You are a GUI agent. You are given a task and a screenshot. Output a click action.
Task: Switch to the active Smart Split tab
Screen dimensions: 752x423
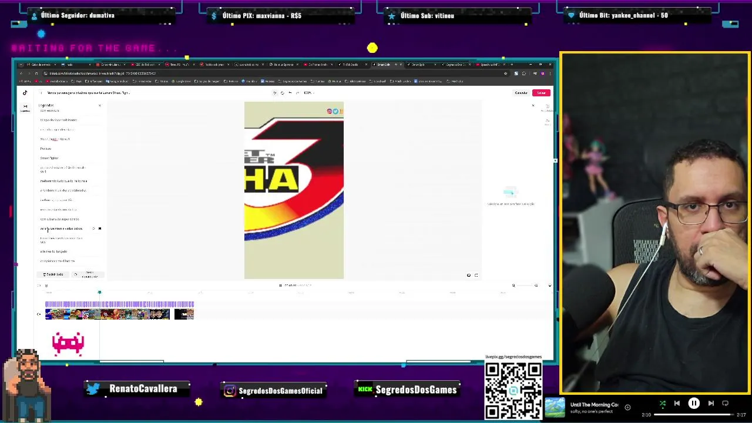388,65
